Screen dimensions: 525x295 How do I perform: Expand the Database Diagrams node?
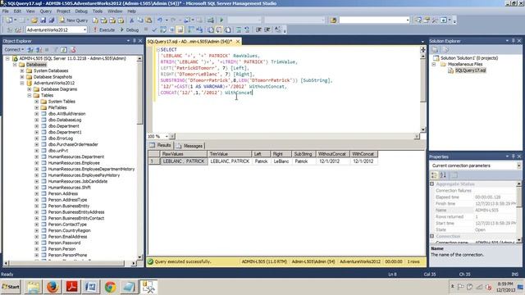[30, 89]
